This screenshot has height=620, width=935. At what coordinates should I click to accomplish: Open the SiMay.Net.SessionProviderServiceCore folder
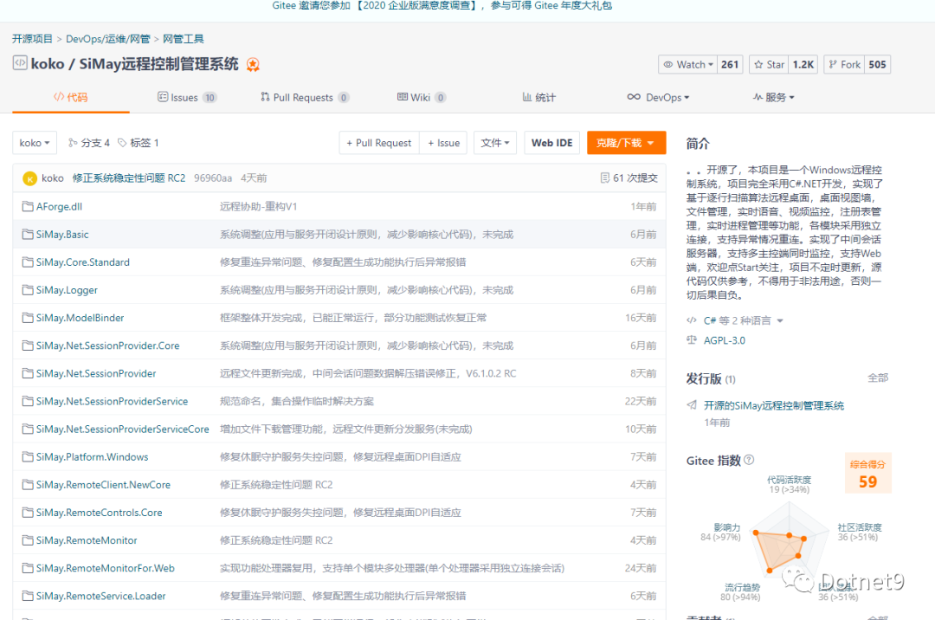[123, 429]
